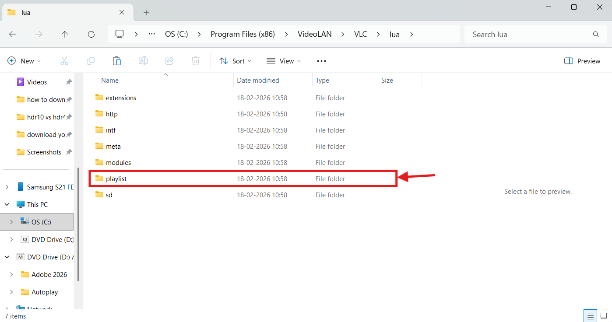
Task: Go to VLC via the breadcrumb
Action: [x=360, y=34]
